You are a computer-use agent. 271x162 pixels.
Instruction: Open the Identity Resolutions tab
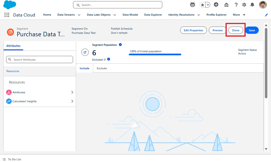(x=181, y=15)
